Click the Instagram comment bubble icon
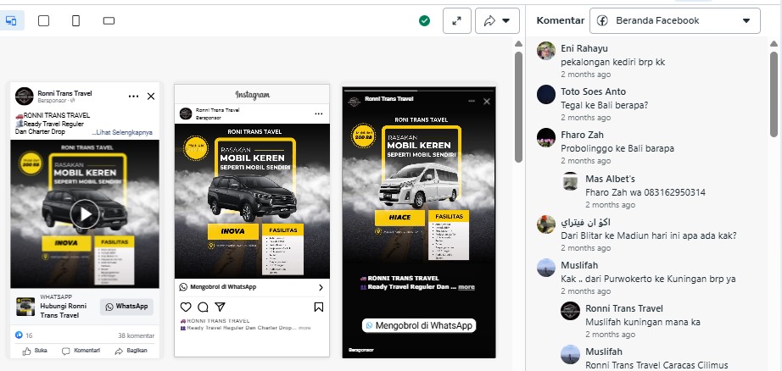782x371 pixels. coord(203,307)
